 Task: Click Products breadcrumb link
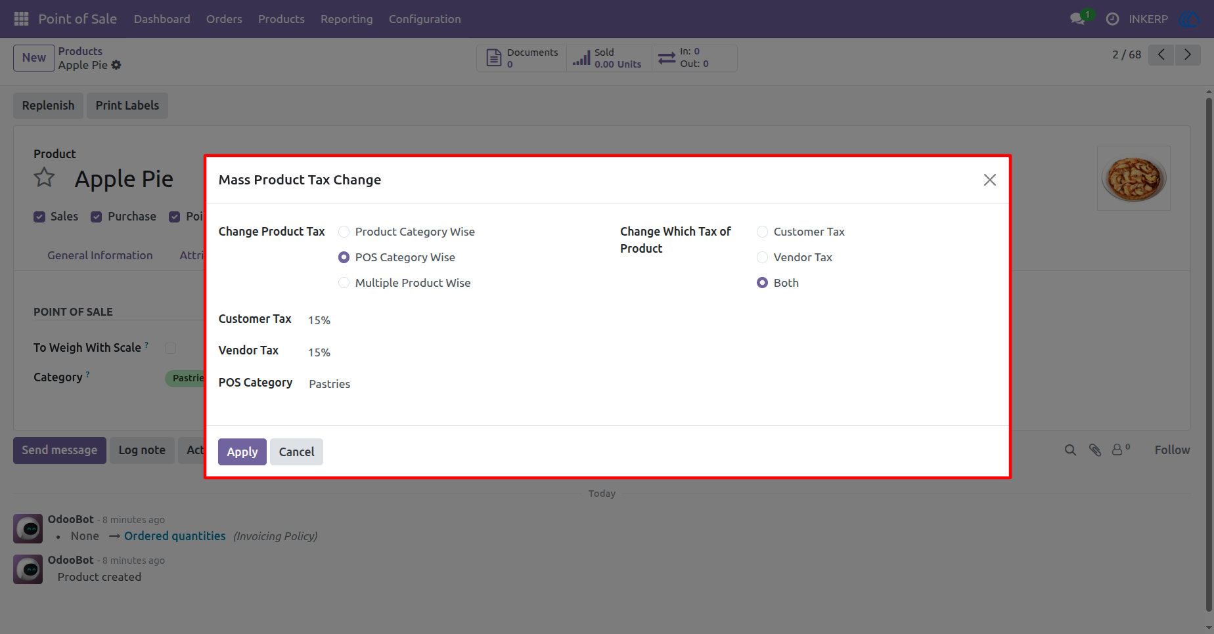pyautogui.click(x=80, y=51)
